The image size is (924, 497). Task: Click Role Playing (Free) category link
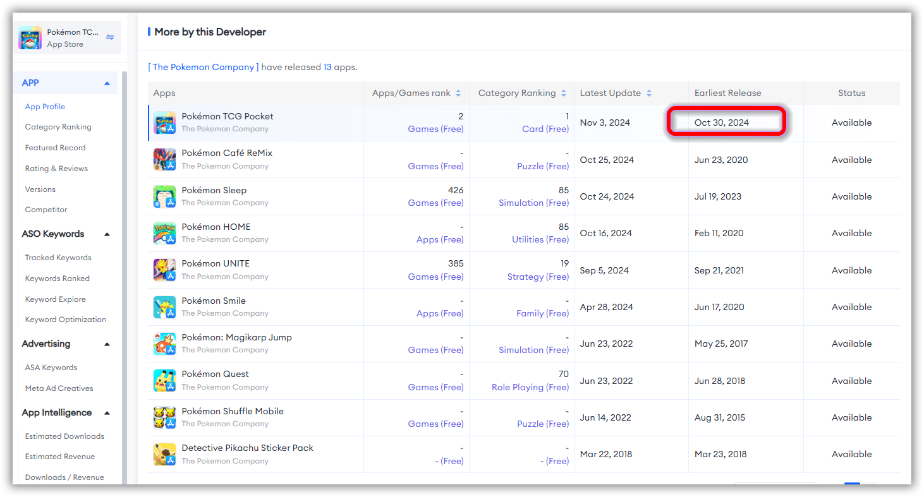pyautogui.click(x=530, y=387)
